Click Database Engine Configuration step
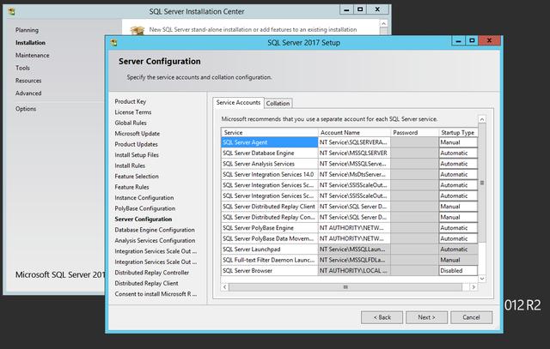Image resolution: width=550 pixels, height=349 pixels. pos(155,230)
